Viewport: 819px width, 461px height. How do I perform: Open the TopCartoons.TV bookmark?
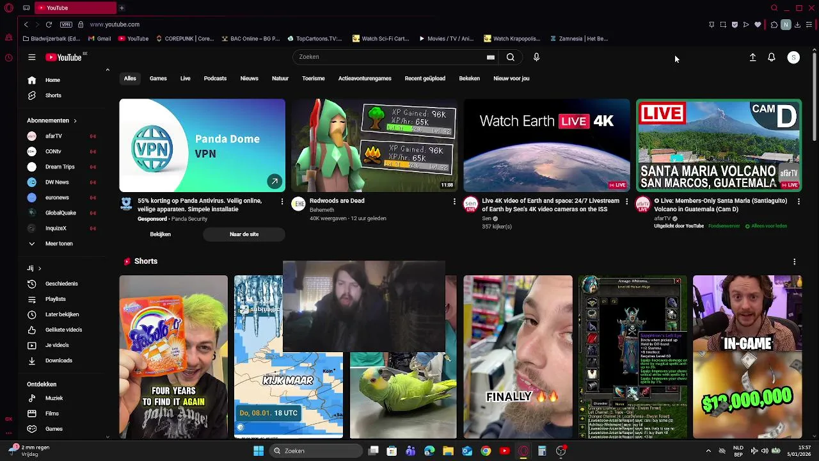click(x=315, y=38)
